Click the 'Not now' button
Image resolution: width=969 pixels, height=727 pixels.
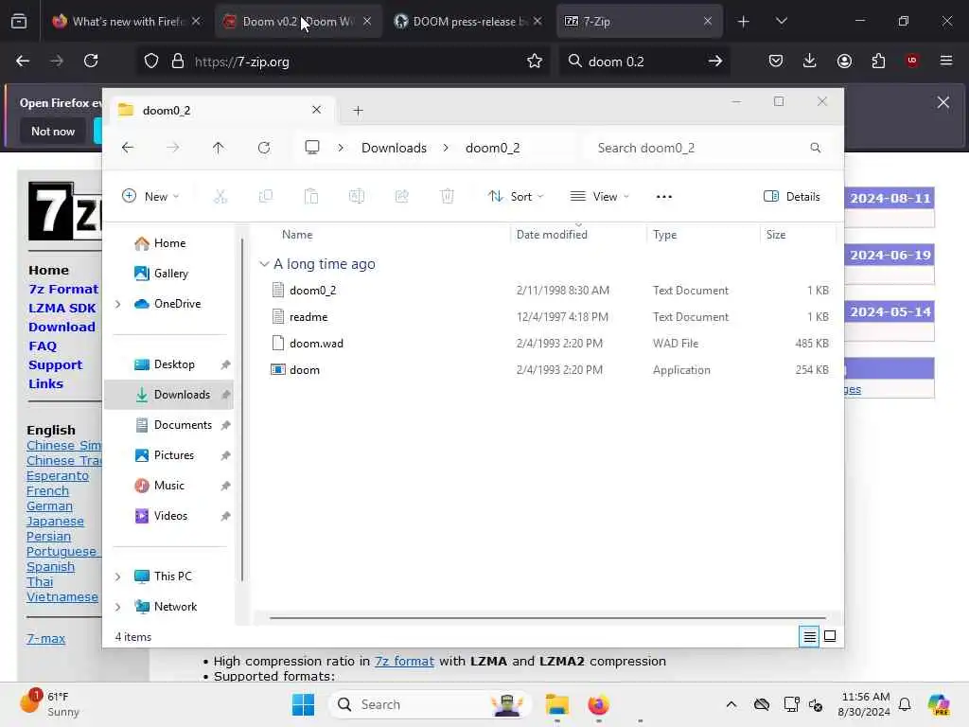[53, 131]
